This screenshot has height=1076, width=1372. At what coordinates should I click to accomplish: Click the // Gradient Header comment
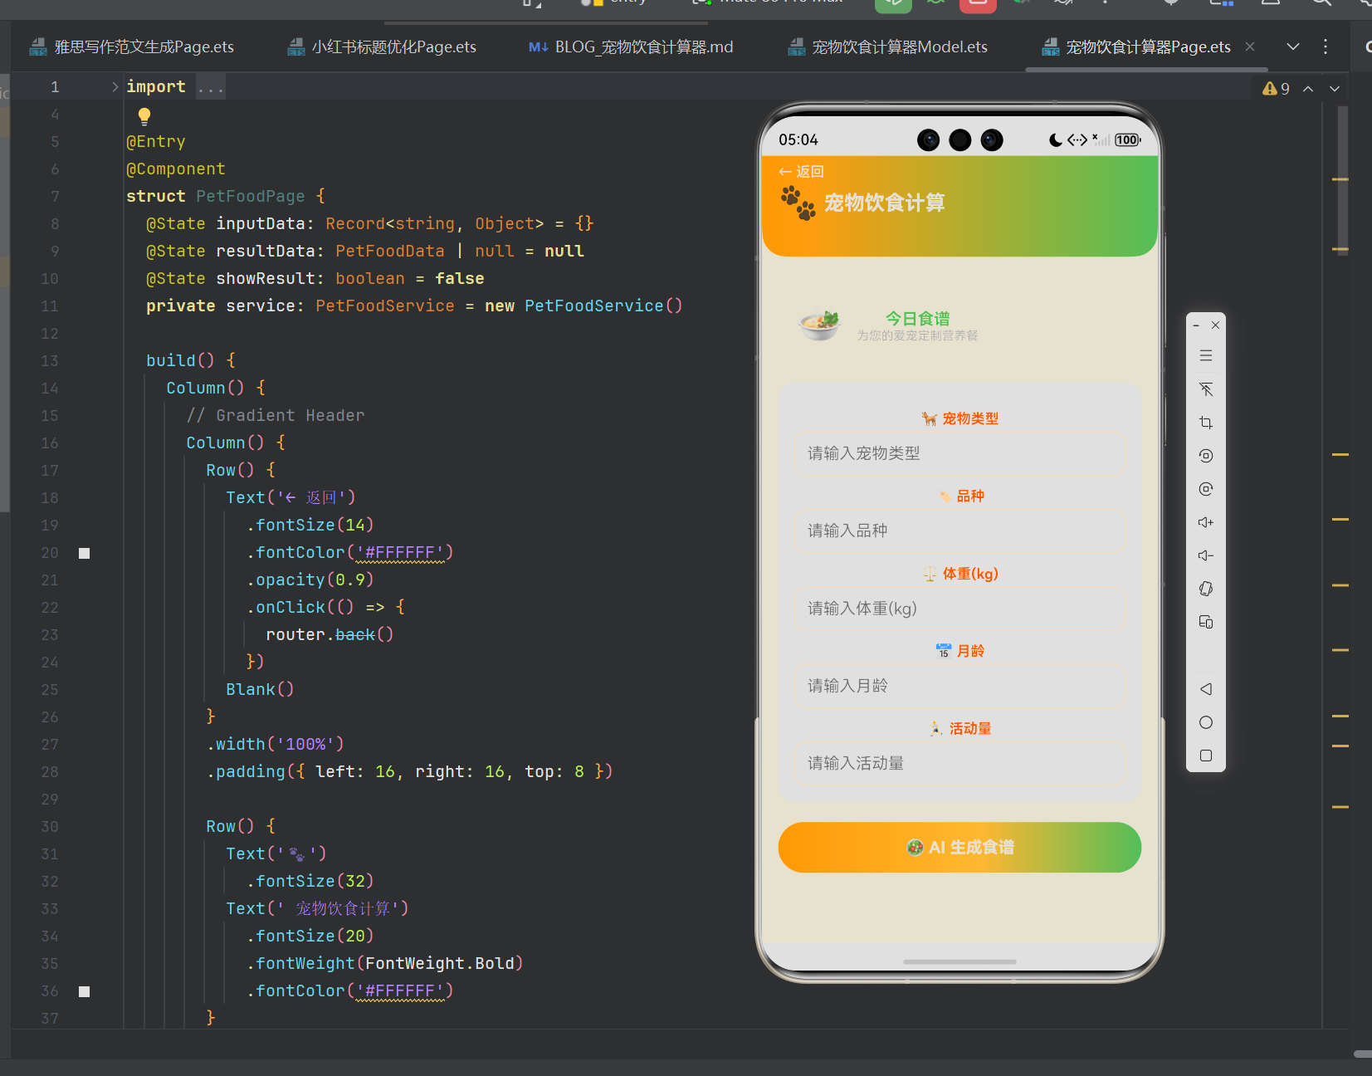pos(276,416)
